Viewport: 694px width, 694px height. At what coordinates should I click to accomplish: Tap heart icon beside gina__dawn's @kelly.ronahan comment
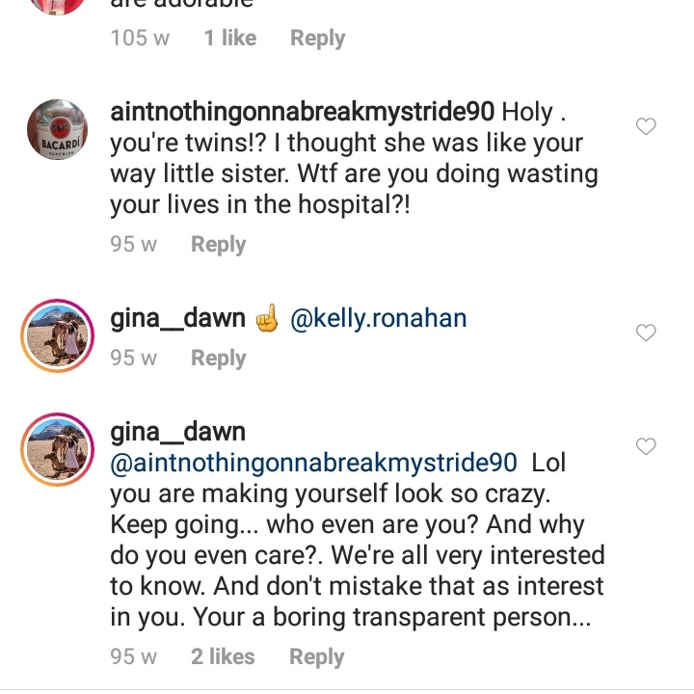645,333
